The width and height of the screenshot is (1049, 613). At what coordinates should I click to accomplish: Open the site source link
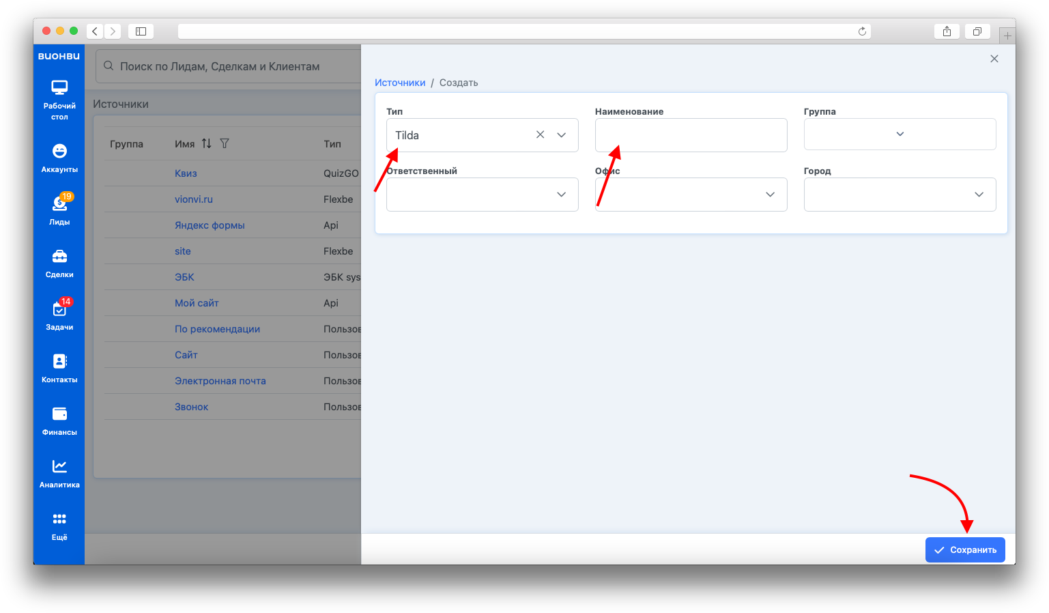pyautogui.click(x=183, y=251)
